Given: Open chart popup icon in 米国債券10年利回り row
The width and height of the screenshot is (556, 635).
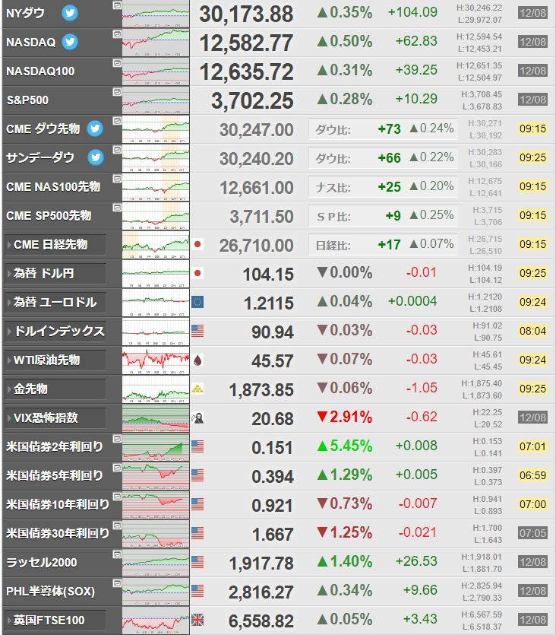Looking at the screenshot, I should tap(117, 497).
